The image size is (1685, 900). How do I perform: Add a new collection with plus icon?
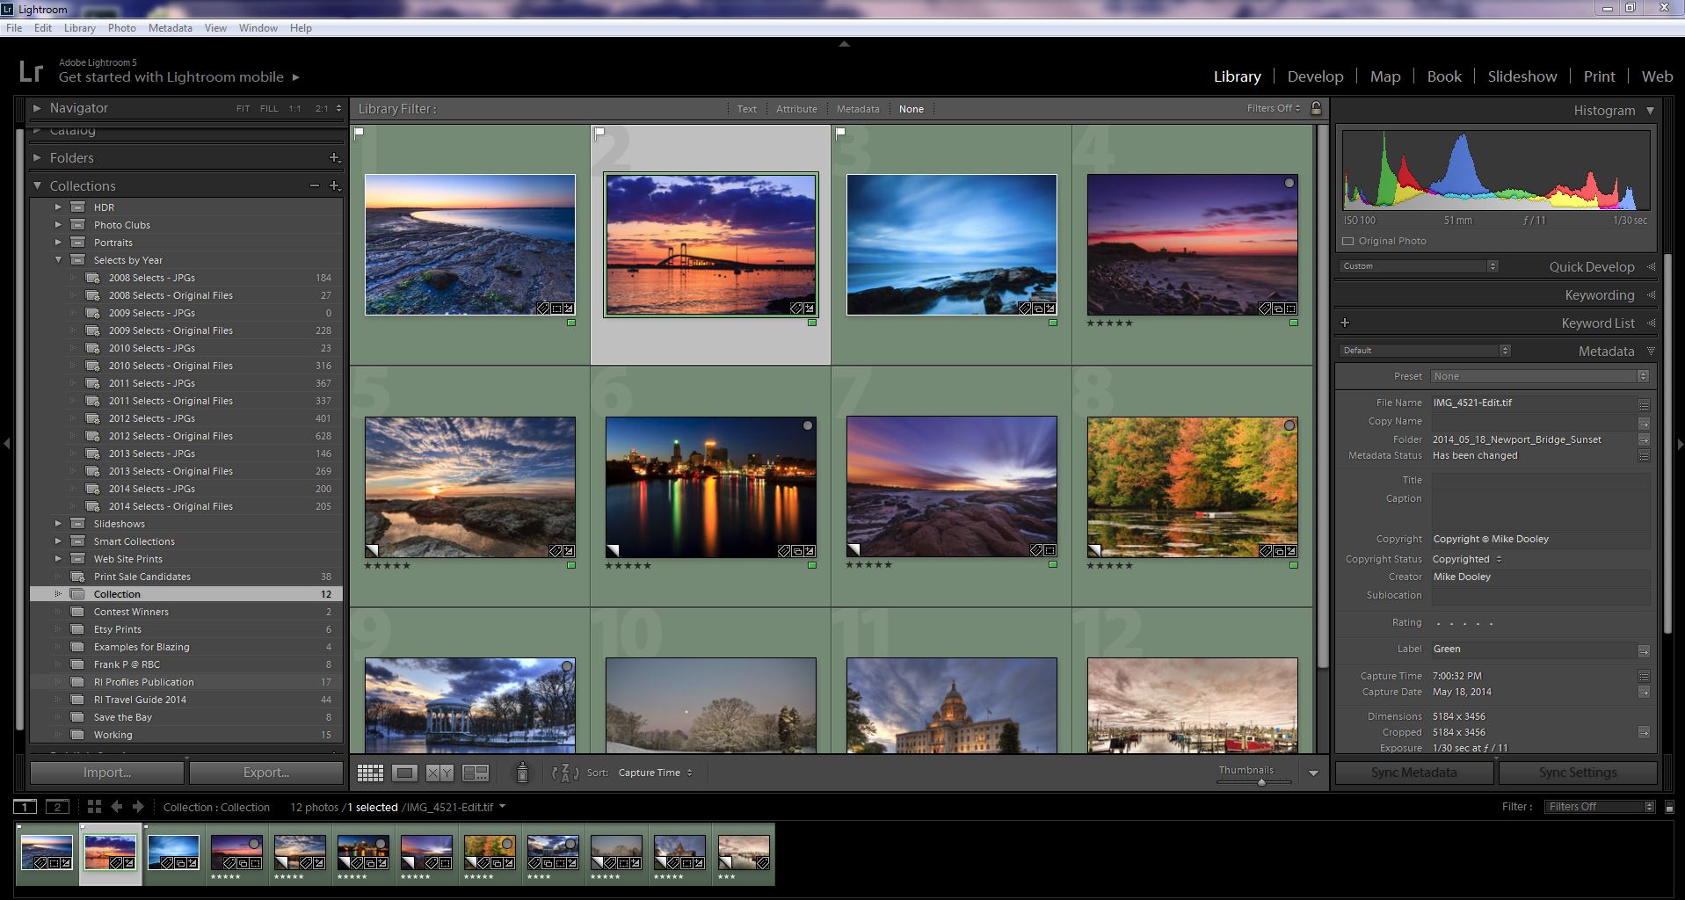(x=334, y=185)
